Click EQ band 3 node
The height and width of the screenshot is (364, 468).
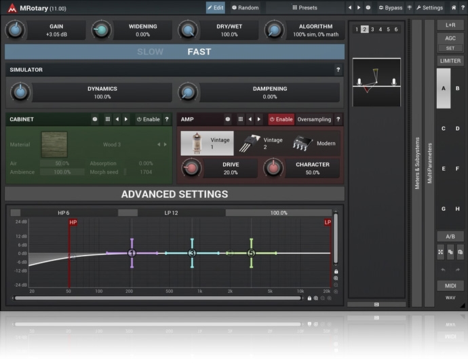click(192, 253)
